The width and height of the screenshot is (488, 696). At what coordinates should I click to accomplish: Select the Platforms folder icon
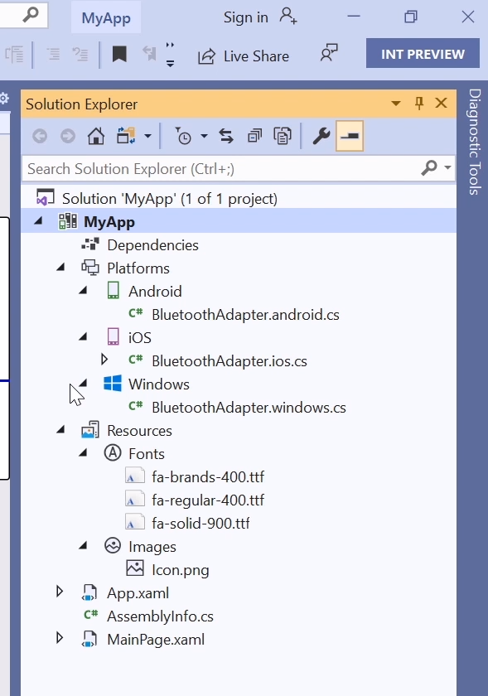coord(90,268)
